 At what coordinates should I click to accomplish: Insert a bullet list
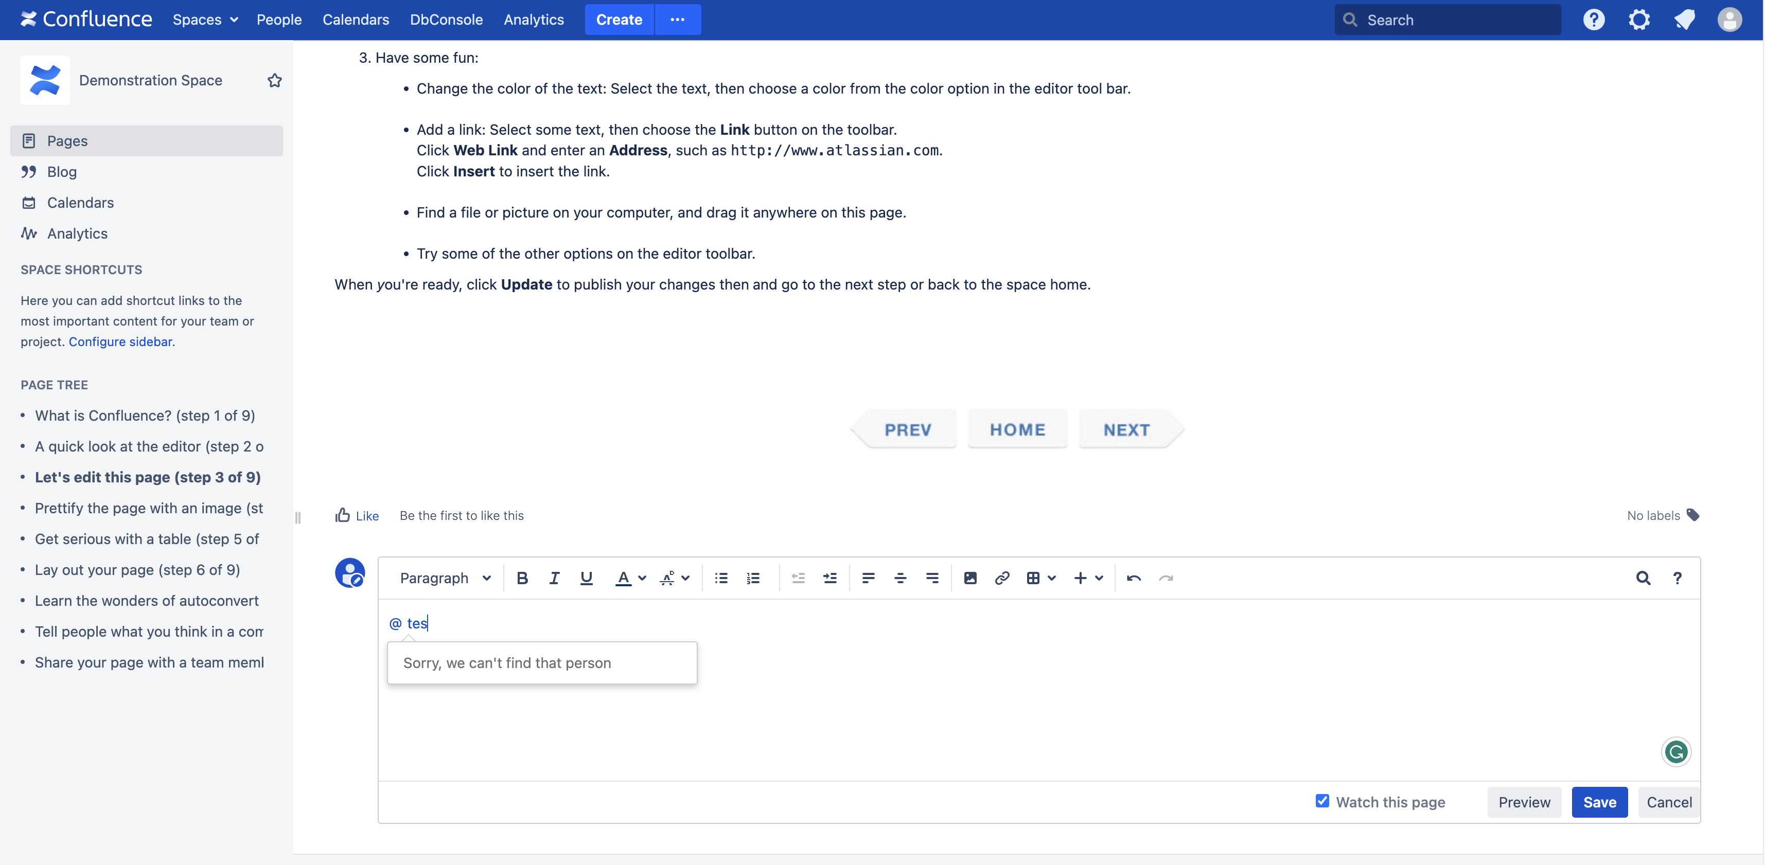(721, 578)
